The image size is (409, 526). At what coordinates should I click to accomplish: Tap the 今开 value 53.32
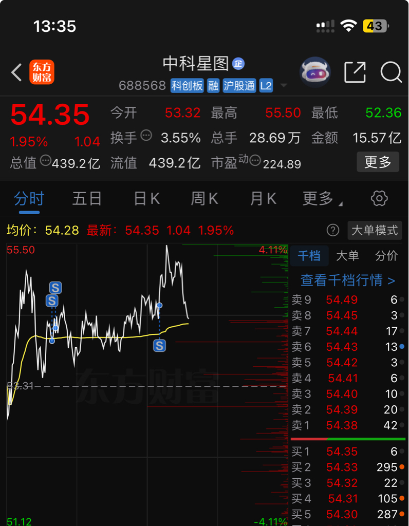click(x=182, y=112)
